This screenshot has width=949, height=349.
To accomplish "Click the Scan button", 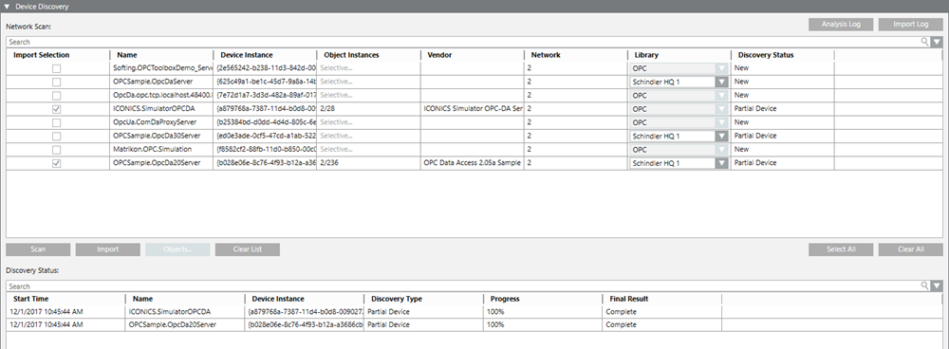I will pyautogui.click(x=38, y=249).
